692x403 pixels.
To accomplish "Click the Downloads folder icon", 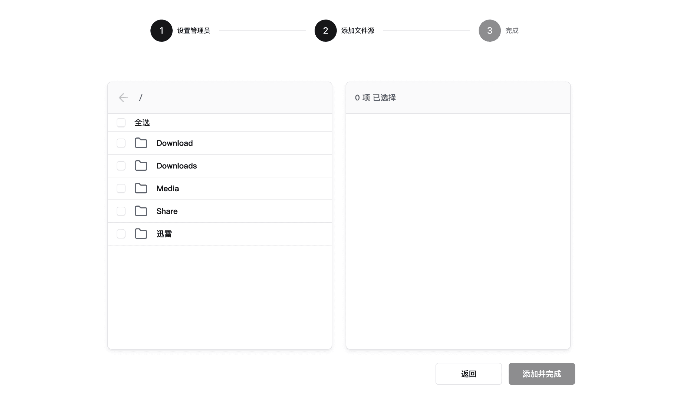I will (x=141, y=166).
